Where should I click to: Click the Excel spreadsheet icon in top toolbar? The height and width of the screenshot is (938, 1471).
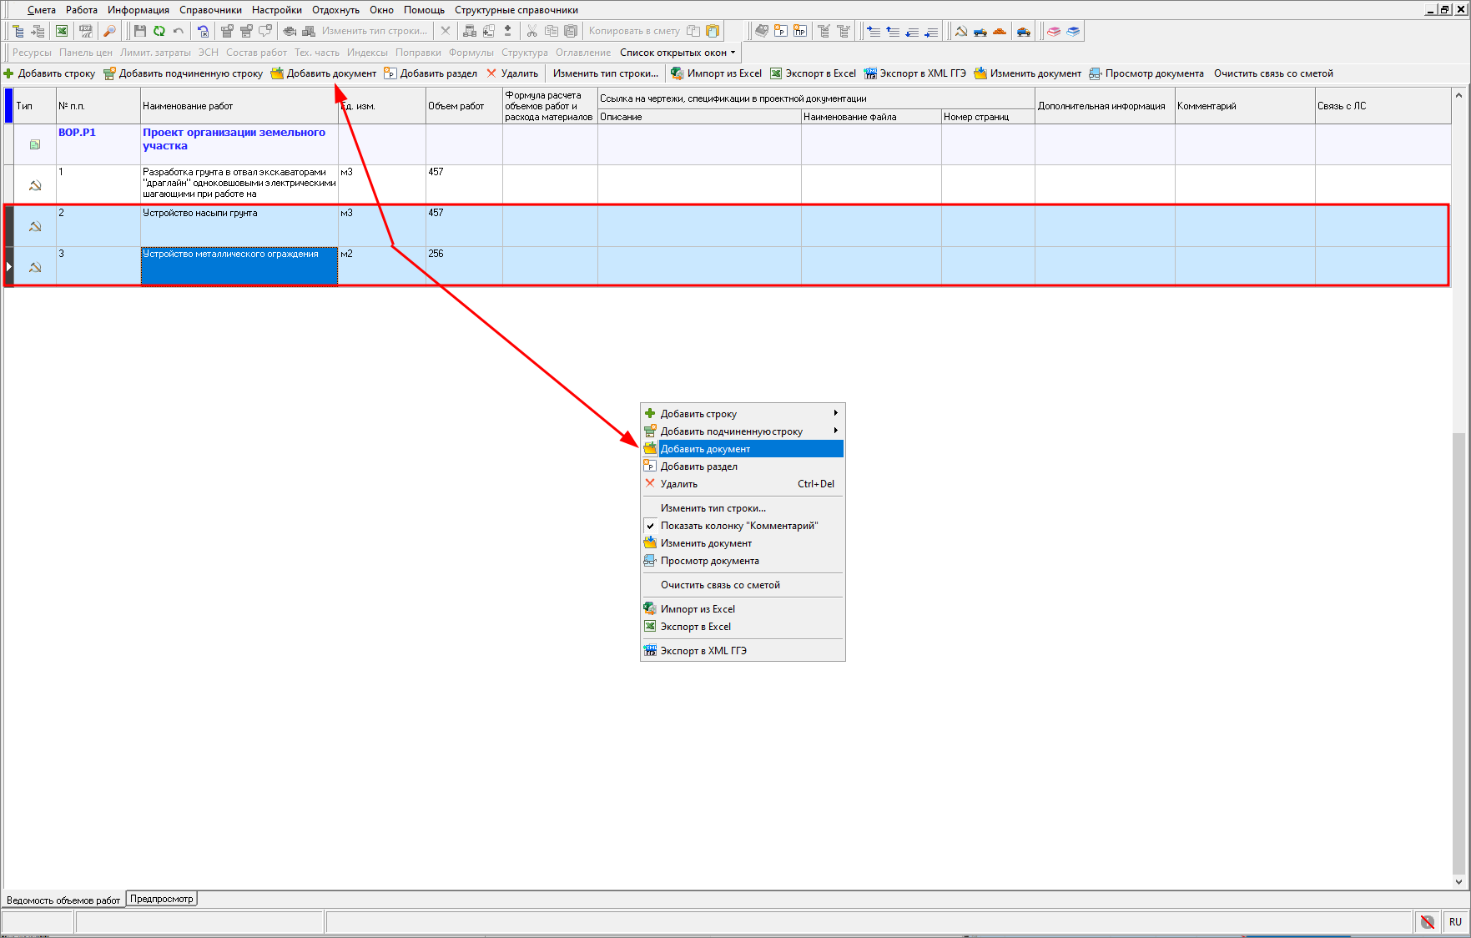tap(62, 31)
